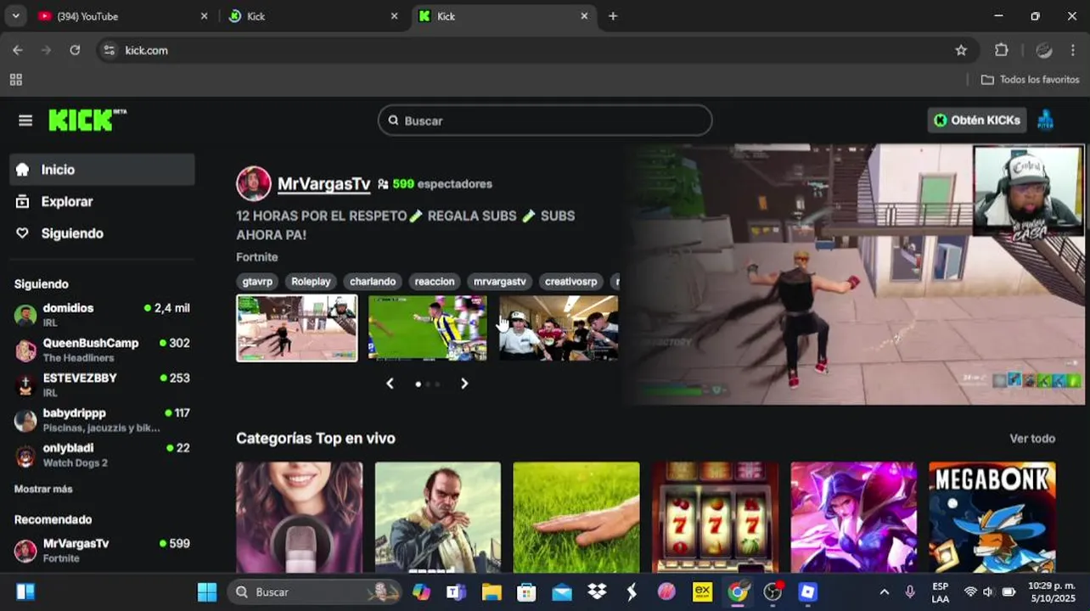Select the reaccion tag
This screenshot has height=611, width=1090.
coord(435,282)
